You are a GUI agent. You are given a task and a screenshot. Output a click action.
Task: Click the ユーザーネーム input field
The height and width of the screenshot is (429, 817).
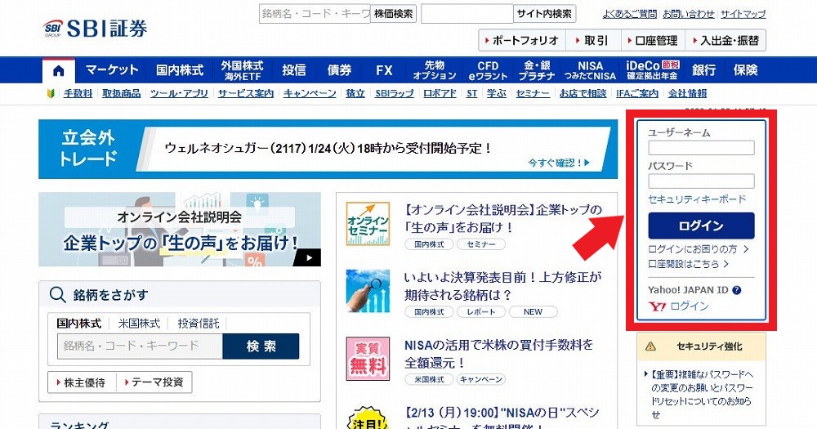click(x=701, y=148)
